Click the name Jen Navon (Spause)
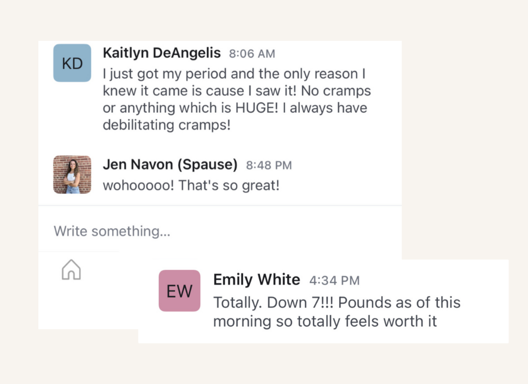 click(x=170, y=164)
